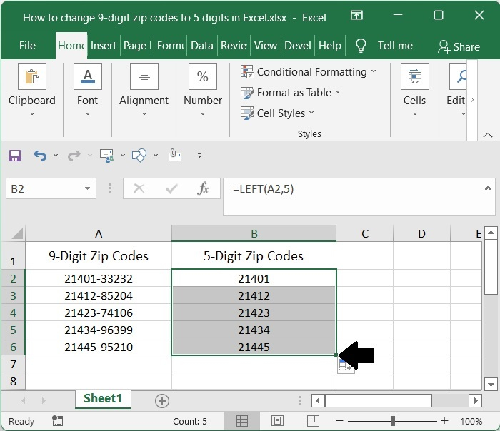Switch to Normal view in status bar
This screenshot has width=500, height=431.
tap(242, 421)
